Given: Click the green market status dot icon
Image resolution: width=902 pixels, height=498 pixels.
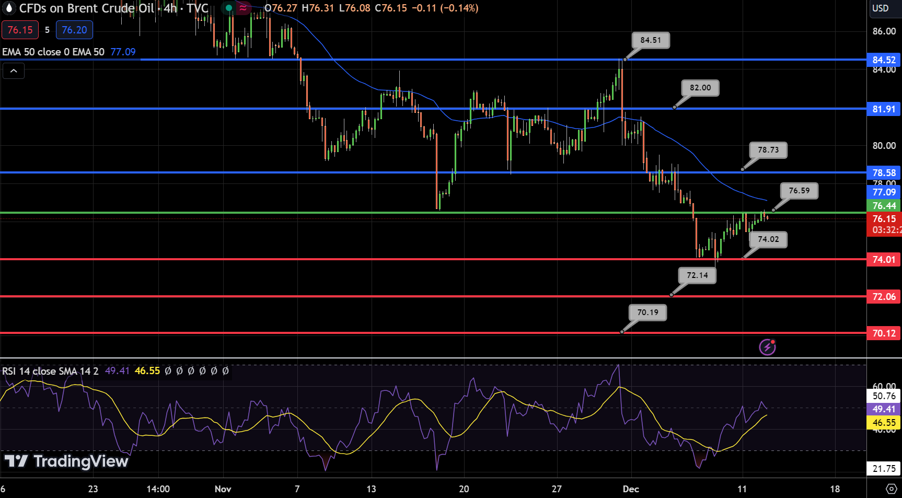Looking at the screenshot, I should [228, 8].
